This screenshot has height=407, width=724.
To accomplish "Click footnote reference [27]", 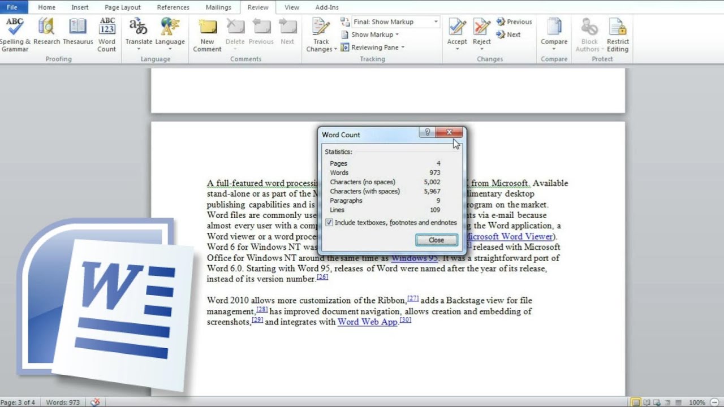I will click(x=413, y=298).
